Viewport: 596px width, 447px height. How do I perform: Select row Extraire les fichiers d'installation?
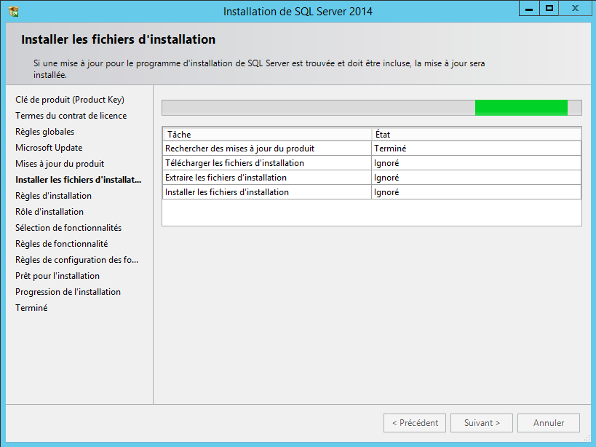[372, 178]
